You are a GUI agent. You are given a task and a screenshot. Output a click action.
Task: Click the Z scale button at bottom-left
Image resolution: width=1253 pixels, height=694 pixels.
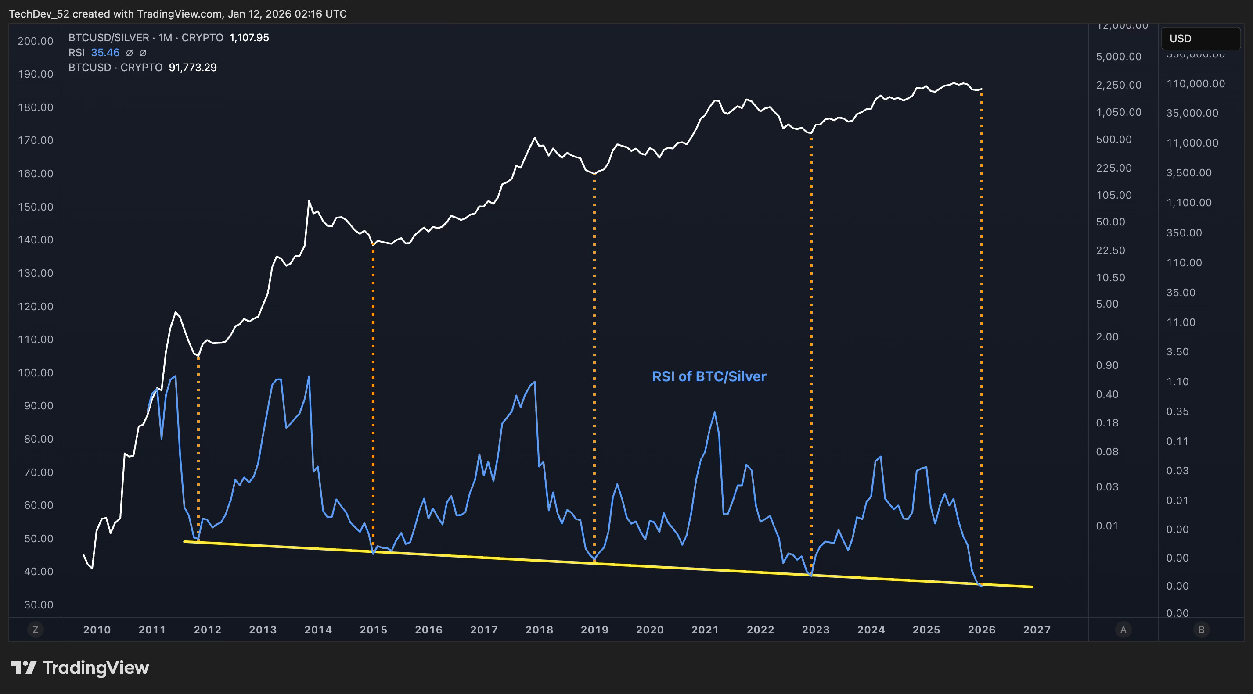coord(35,630)
